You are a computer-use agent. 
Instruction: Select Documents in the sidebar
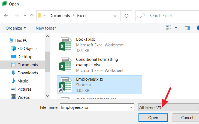point(23,65)
